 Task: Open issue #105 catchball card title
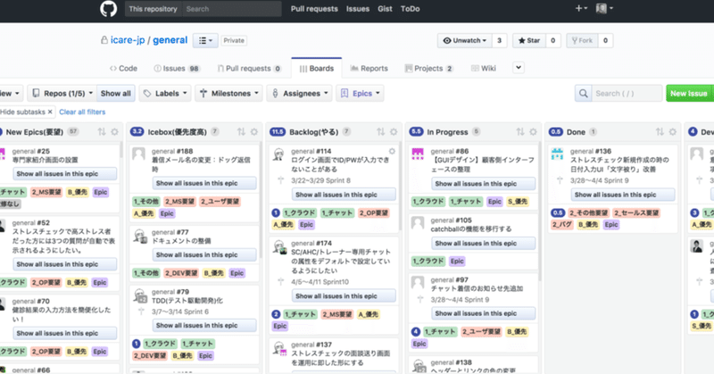pyautogui.click(x=471, y=229)
